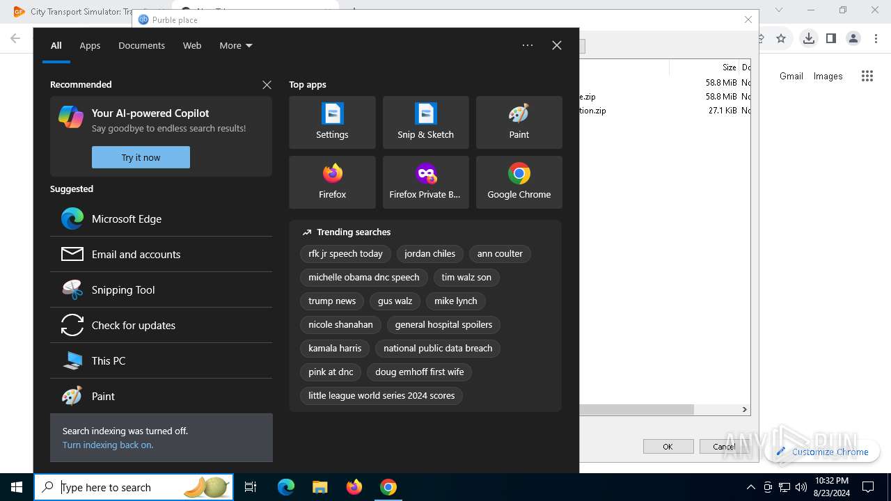Open the taskbar clock and date
The height and width of the screenshot is (501, 891).
(831, 487)
